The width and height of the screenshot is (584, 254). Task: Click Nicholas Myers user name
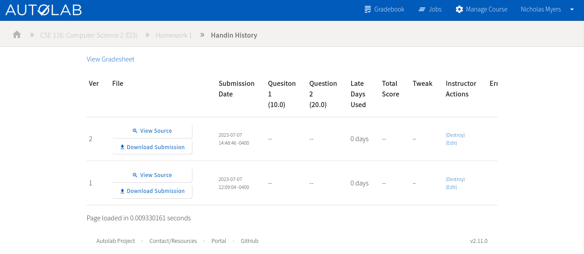[541, 9]
